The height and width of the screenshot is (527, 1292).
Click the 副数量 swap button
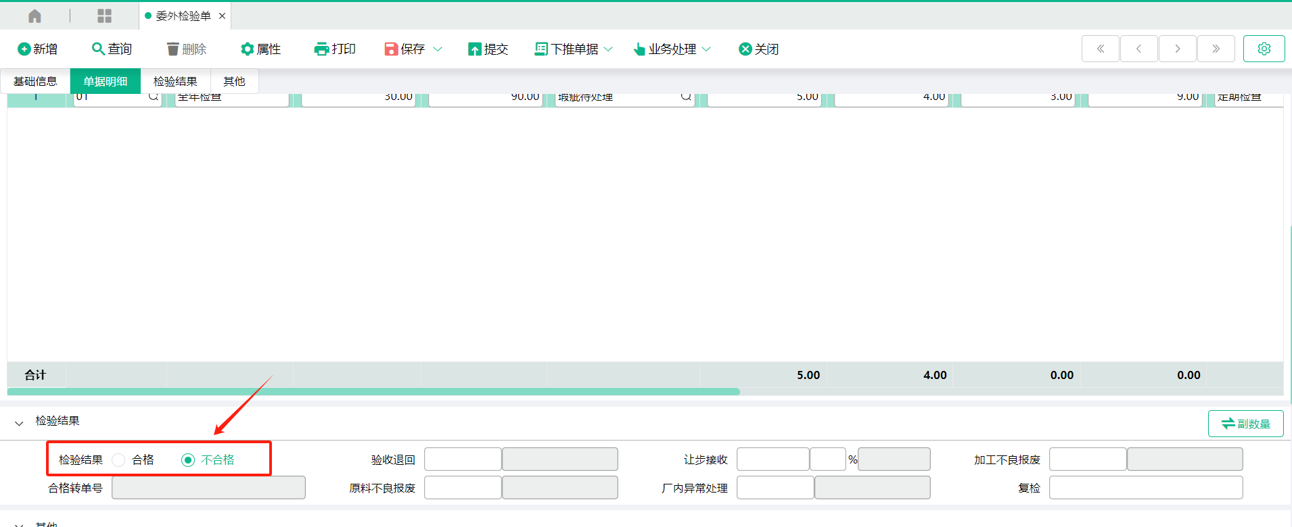1245,424
